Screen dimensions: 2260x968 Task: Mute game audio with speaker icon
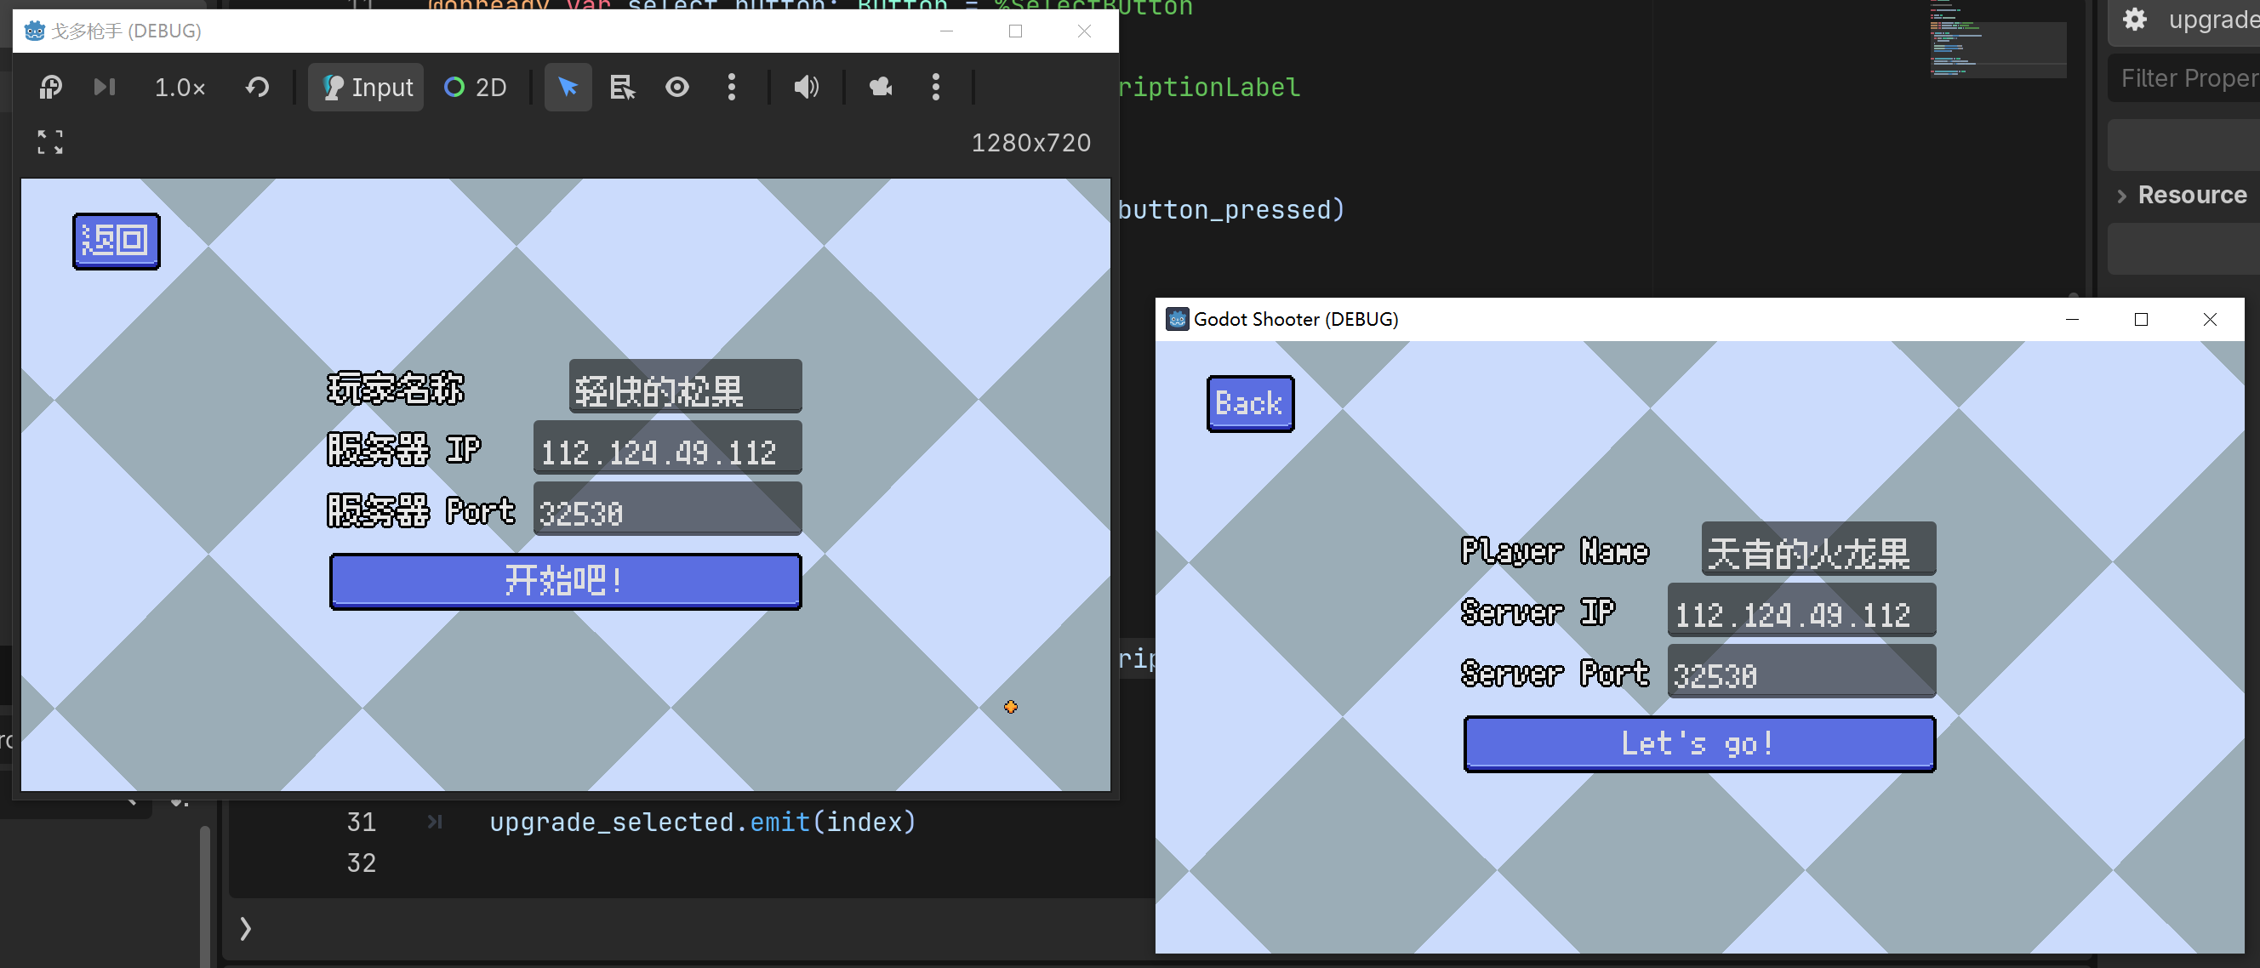pos(806,87)
